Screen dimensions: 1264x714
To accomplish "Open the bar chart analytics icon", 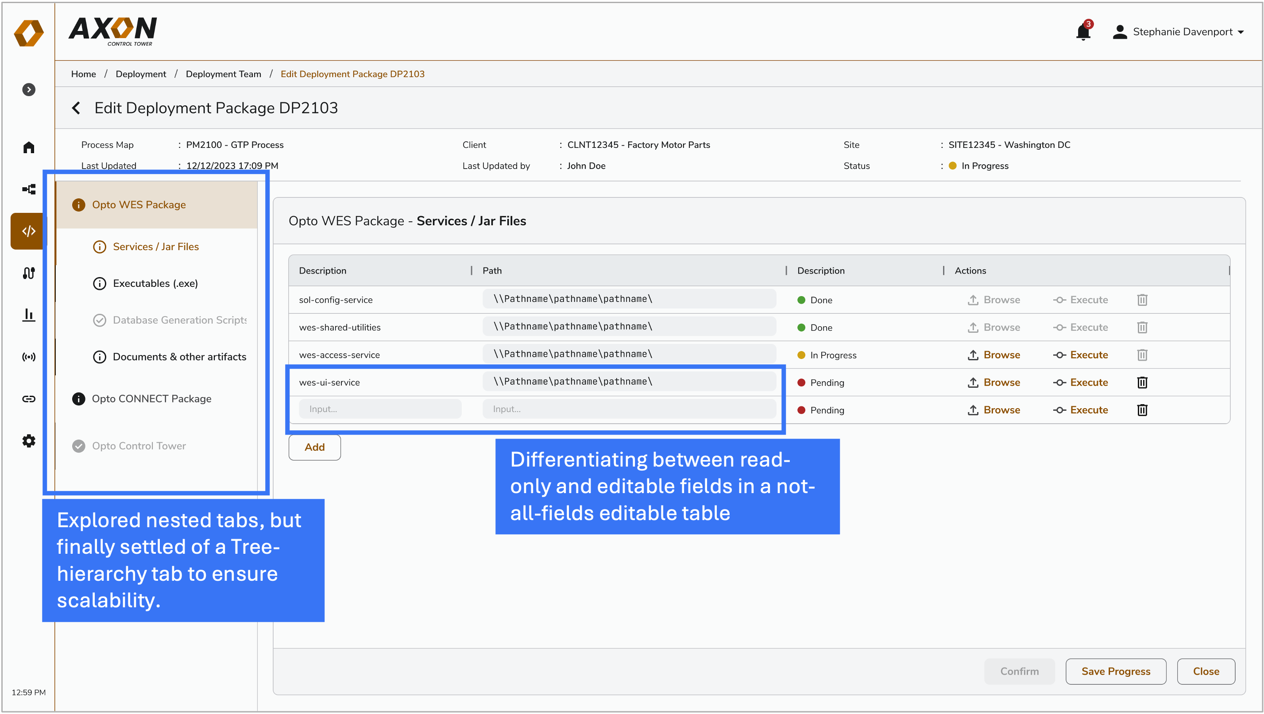I will 28,315.
